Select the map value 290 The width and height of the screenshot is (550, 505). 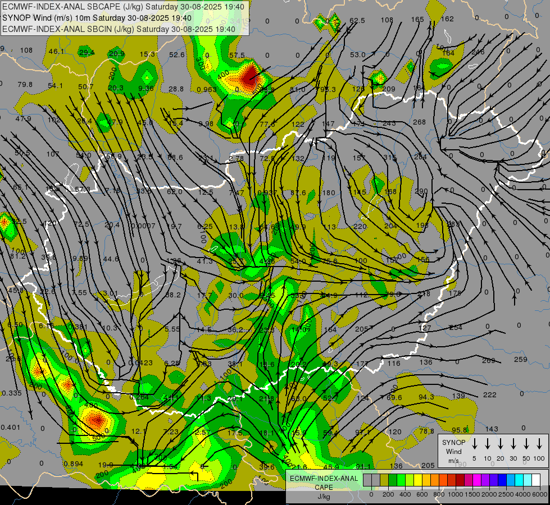[x=421, y=191]
